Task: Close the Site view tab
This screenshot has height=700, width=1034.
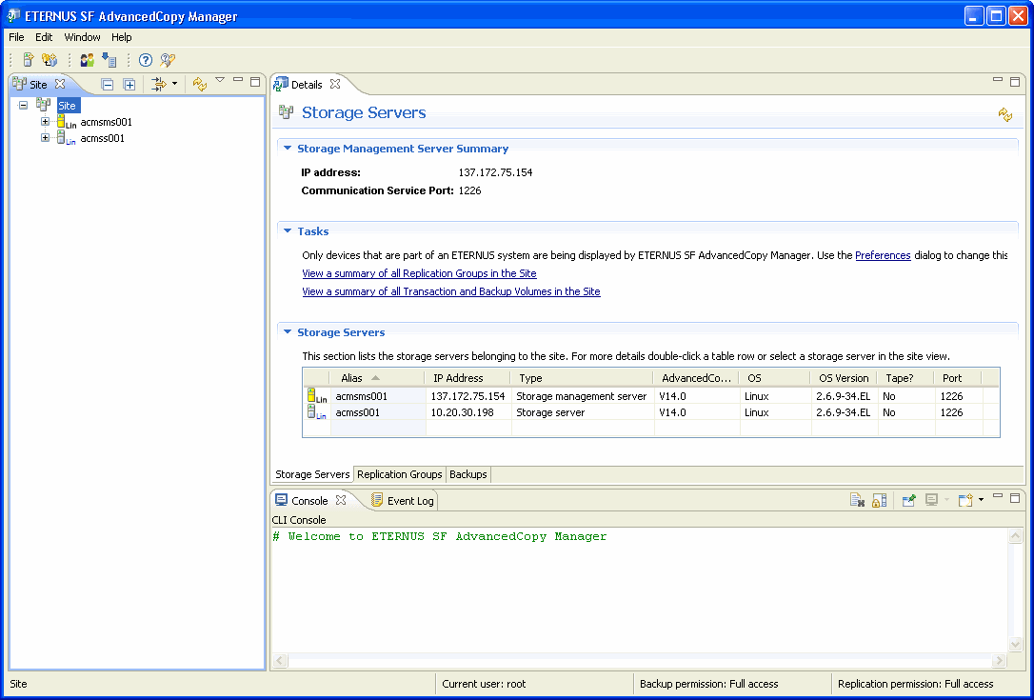Action: 60,84
